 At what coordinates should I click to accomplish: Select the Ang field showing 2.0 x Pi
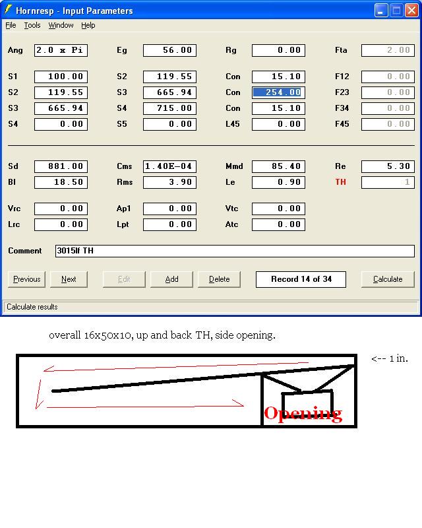point(61,51)
